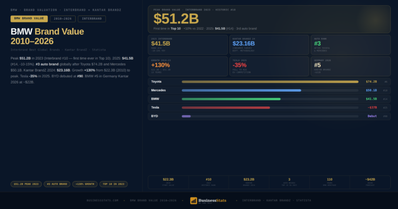Click the First time in Top 10 caption

click(205, 29)
